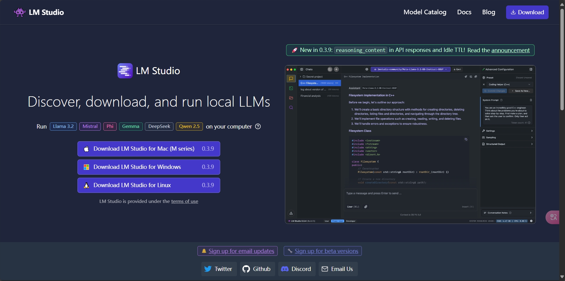This screenshot has height=281, width=565.
Task: Download LM Studio for Windows
Action: [x=149, y=167]
